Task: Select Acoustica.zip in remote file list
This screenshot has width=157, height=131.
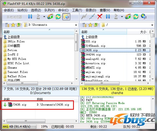Action: 95,63
